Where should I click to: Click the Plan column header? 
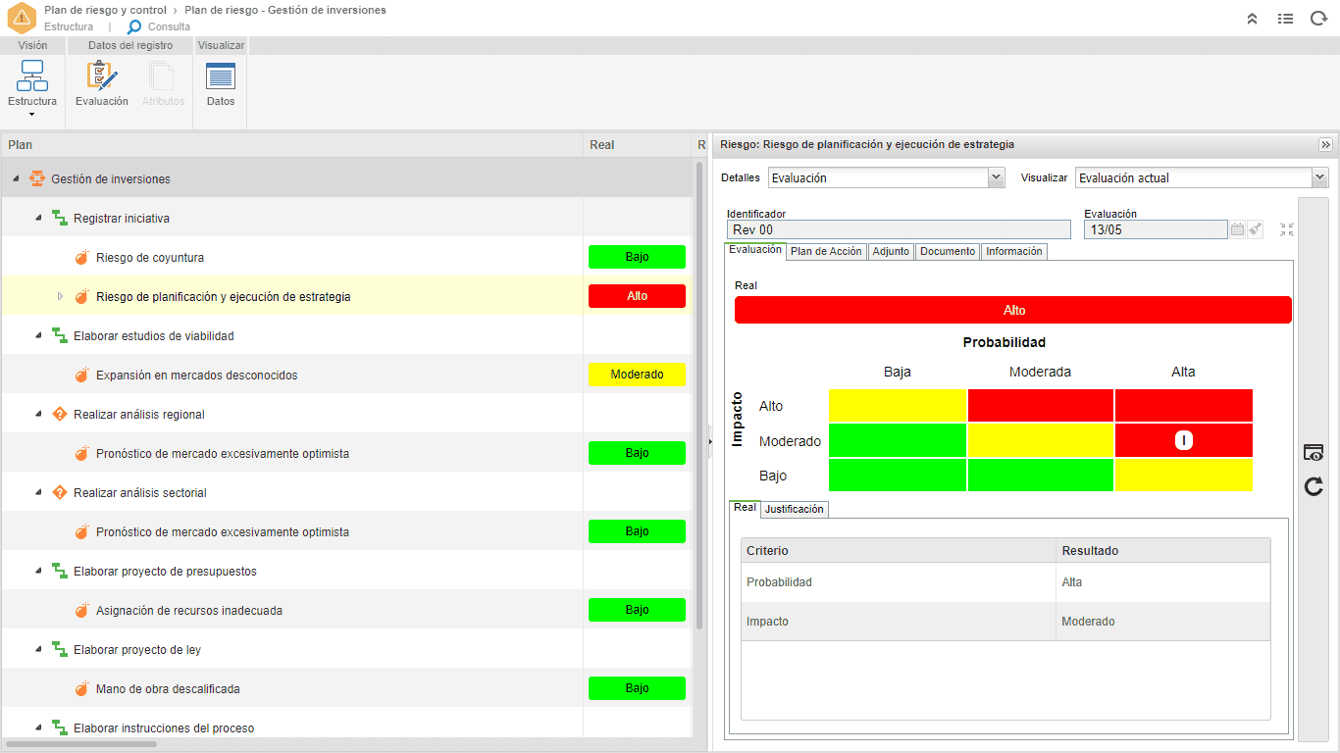point(292,145)
